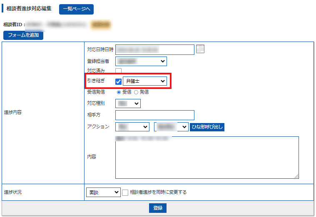Tick 相談者進捗を同時に変更する checkbox

(125, 192)
